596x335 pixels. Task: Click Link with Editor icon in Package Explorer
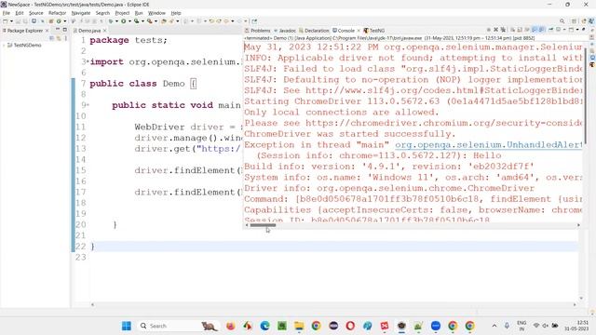[x=59, y=38]
